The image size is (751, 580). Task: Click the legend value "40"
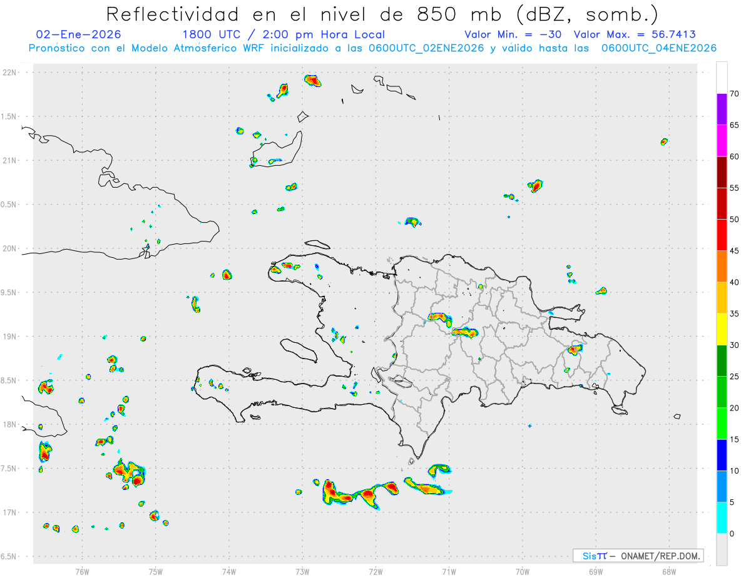(735, 282)
